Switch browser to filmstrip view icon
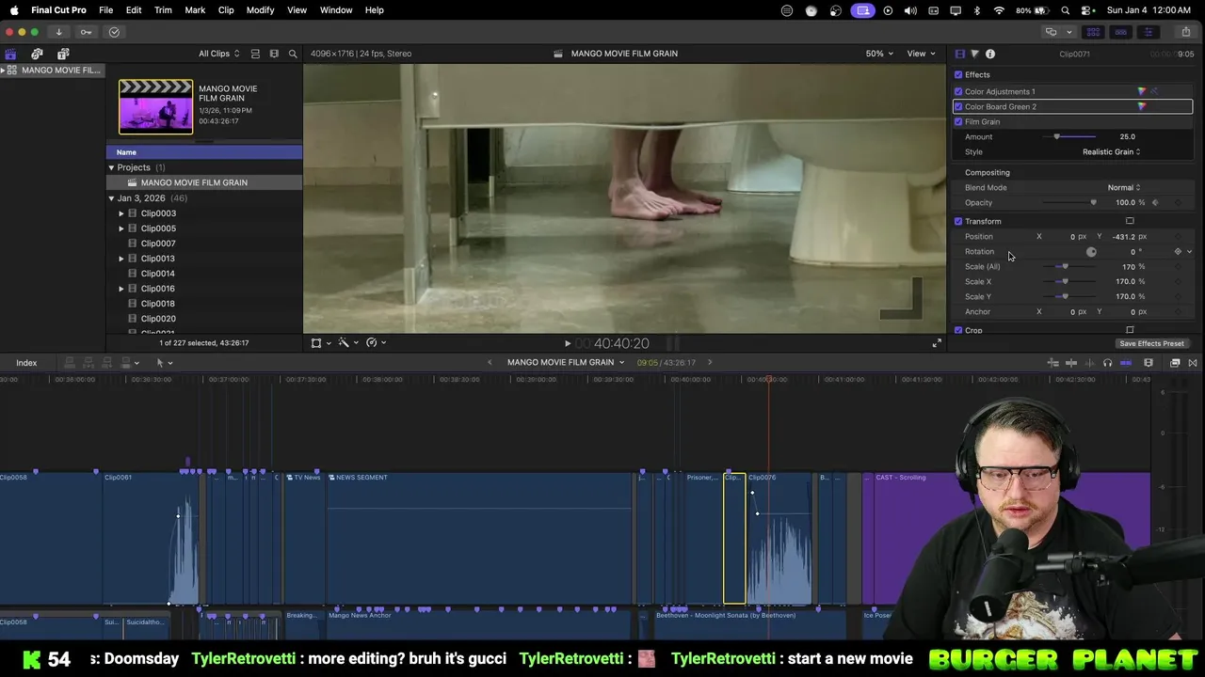The width and height of the screenshot is (1205, 677). point(274,54)
